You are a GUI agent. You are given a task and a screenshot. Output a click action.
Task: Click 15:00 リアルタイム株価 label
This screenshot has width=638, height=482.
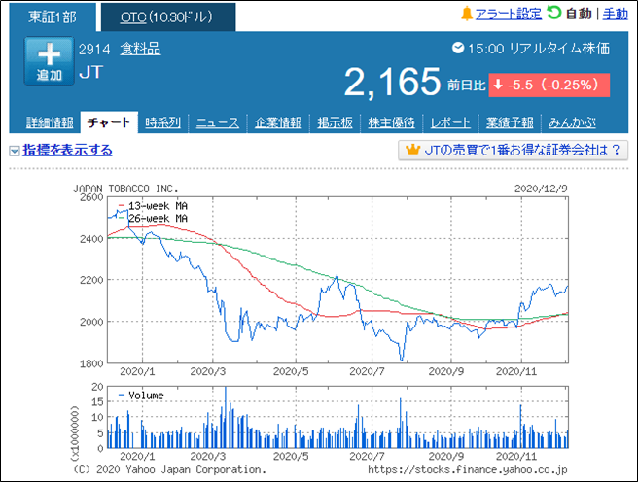[x=539, y=49]
